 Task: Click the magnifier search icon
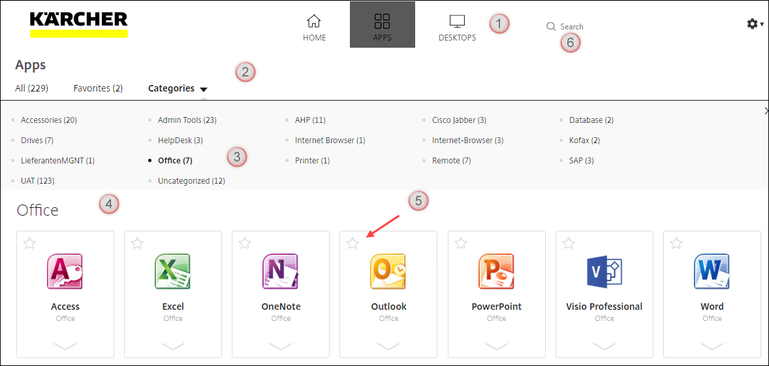click(551, 26)
